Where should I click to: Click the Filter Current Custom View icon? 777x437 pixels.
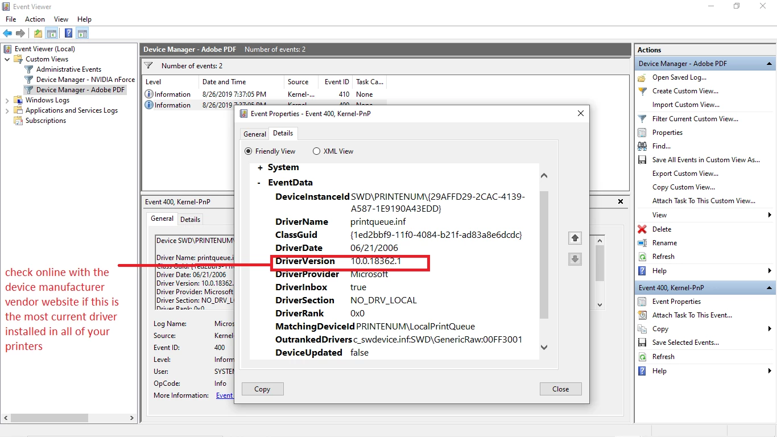642,119
